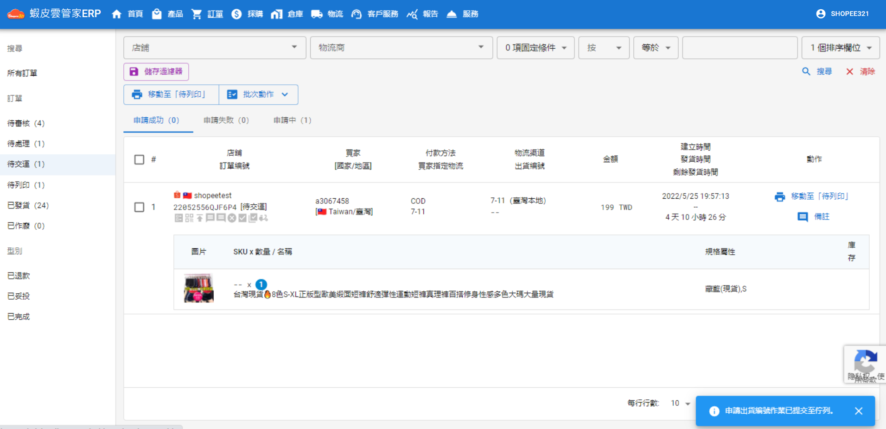Open the 每行行數 rows-per-page dropdown

pos(680,404)
